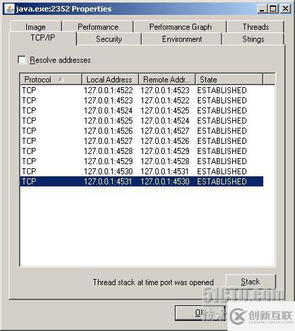This screenshot has height=331, width=295.
Task: Click the highlighted row with local address 127.0.0.1:4531
Action: (x=142, y=182)
